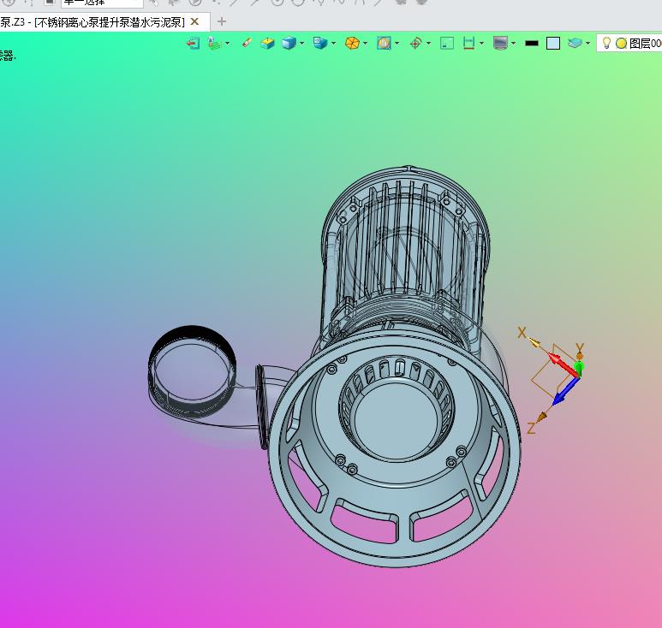This screenshot has height=628, width=662.
Task: Pick the black color swatch
Action: (532, 43)
